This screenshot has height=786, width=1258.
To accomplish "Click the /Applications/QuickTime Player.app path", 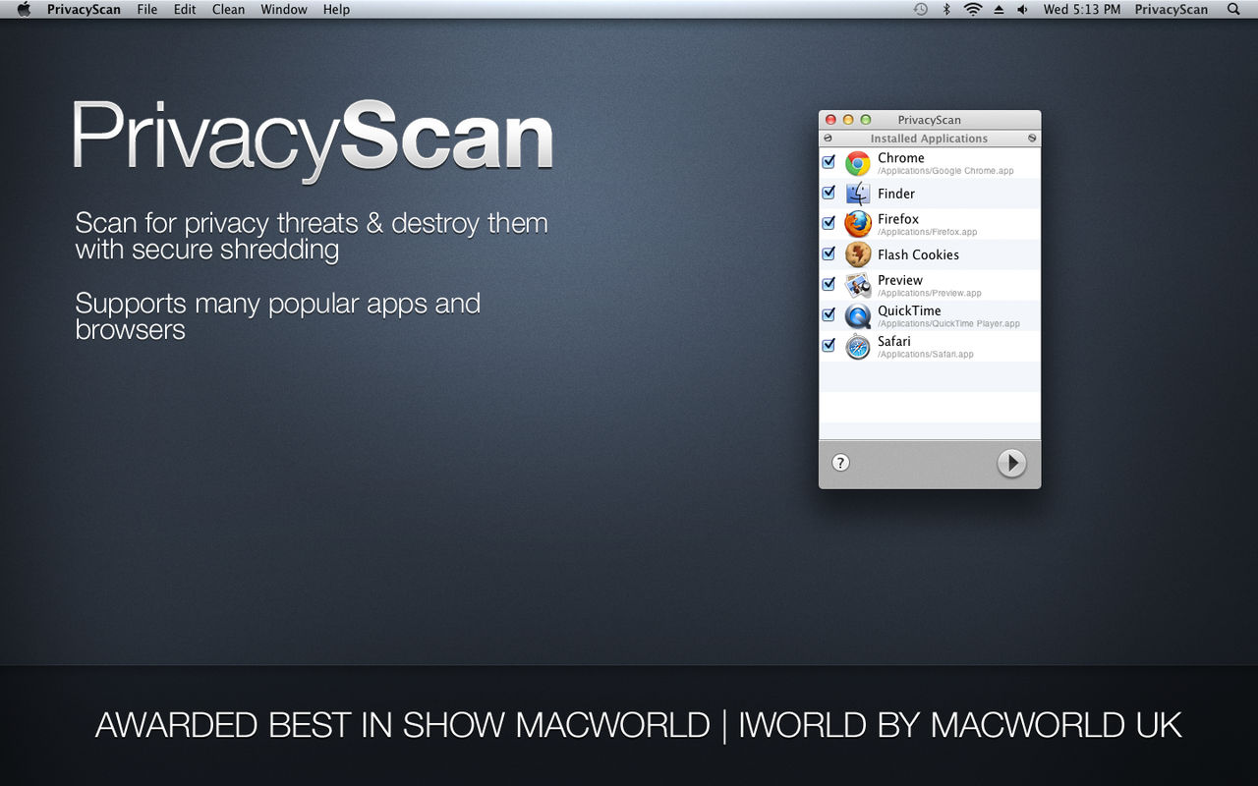I will click(x=948, y=323).
